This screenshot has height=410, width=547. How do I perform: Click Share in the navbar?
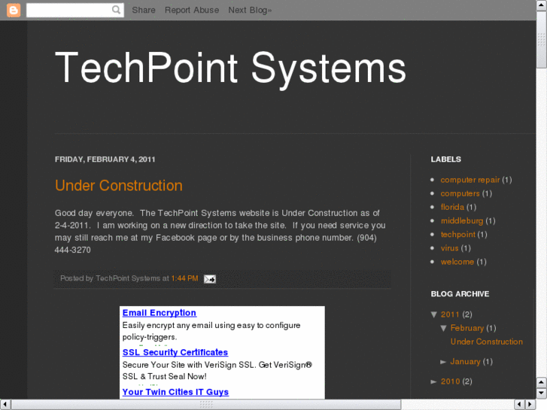tap(144, 10)
